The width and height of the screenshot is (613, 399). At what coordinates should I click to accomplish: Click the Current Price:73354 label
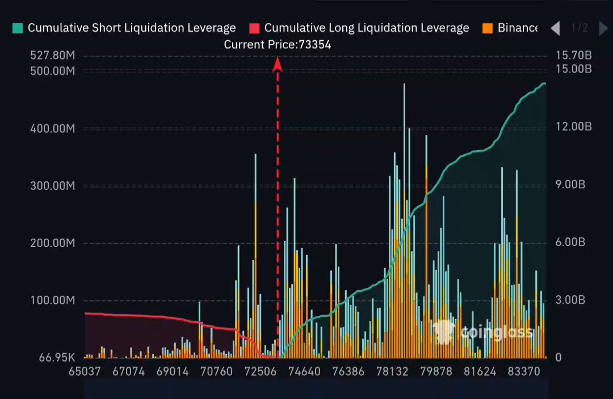278,45
